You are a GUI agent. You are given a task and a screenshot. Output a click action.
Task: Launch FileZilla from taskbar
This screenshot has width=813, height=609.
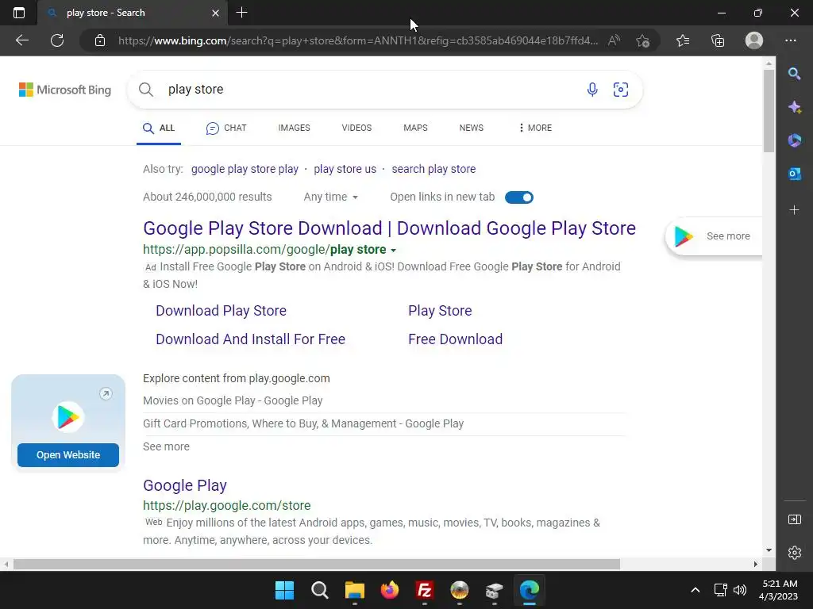click(425, 590)
